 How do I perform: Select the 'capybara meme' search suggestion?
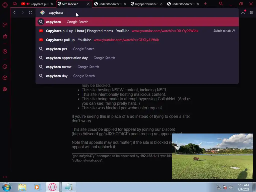coord(137,67)
